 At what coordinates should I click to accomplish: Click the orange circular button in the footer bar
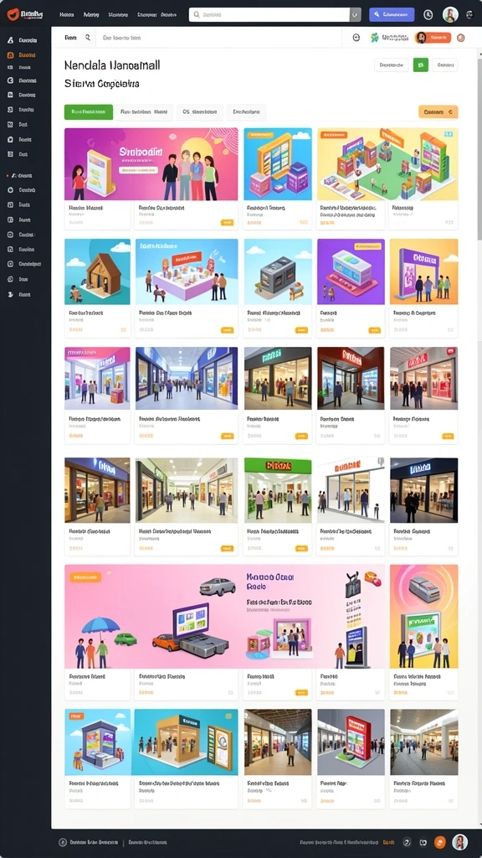(438, 843)
